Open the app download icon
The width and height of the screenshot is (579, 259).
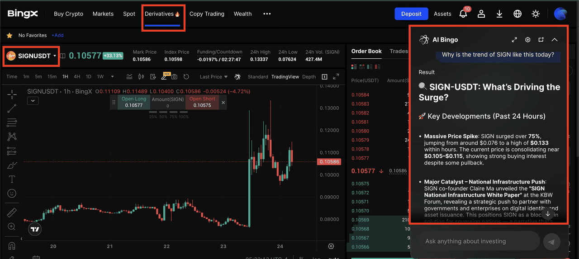click(x=499, y=14)
